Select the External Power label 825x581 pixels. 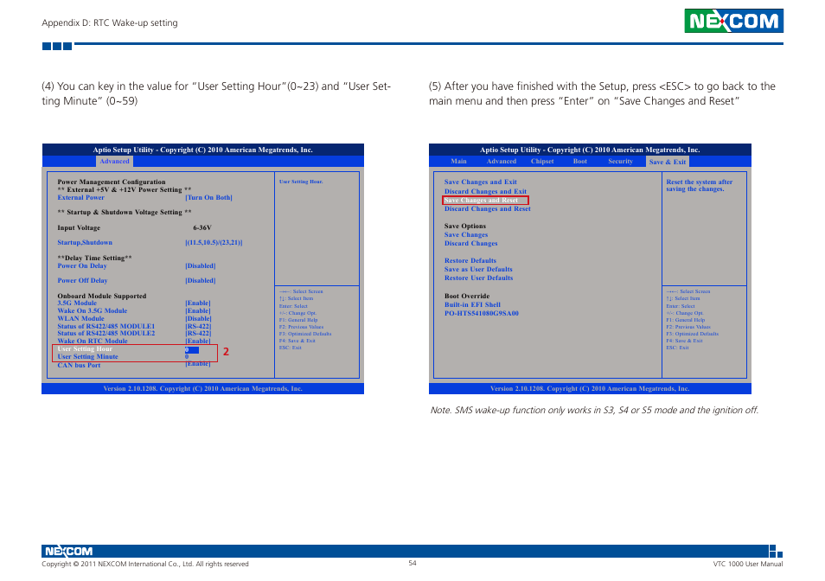tap(80, 198)
